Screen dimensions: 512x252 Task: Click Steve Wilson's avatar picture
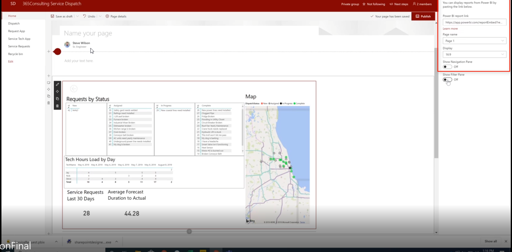[x=67, y=44]
